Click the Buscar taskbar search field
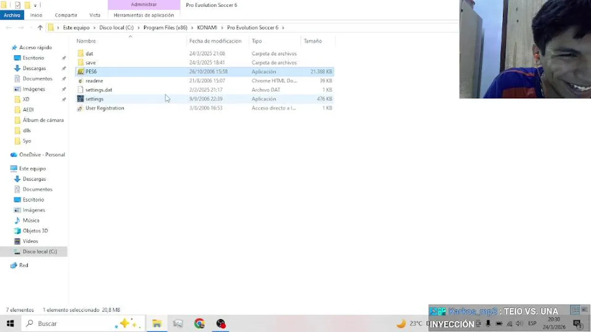 (83, 324)
